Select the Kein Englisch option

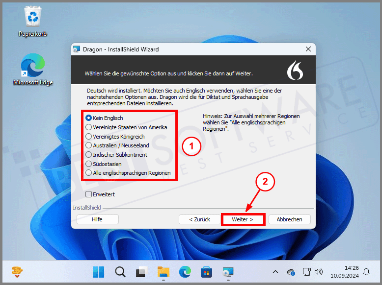click(104, 118)
